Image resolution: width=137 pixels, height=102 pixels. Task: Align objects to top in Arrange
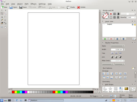104,77
